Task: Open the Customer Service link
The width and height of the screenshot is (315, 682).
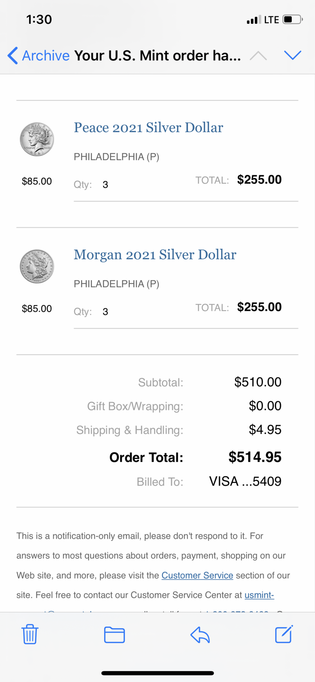Action: (x=197, y=575)
